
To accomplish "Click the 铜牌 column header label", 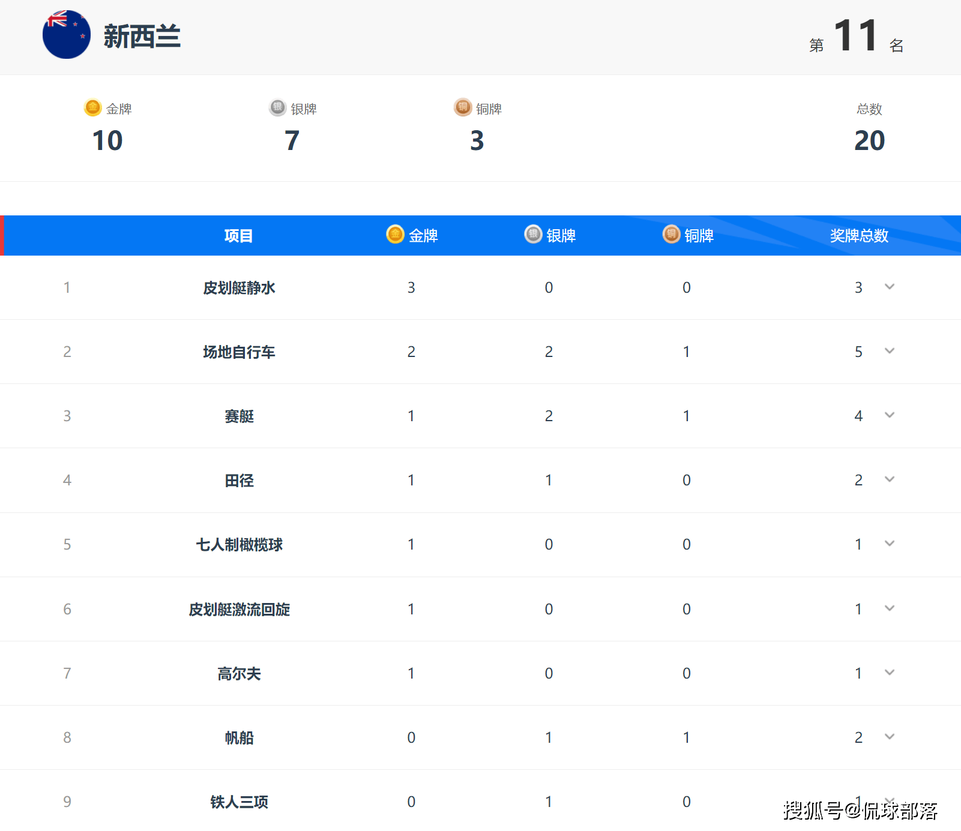I will tap(699, 236).
